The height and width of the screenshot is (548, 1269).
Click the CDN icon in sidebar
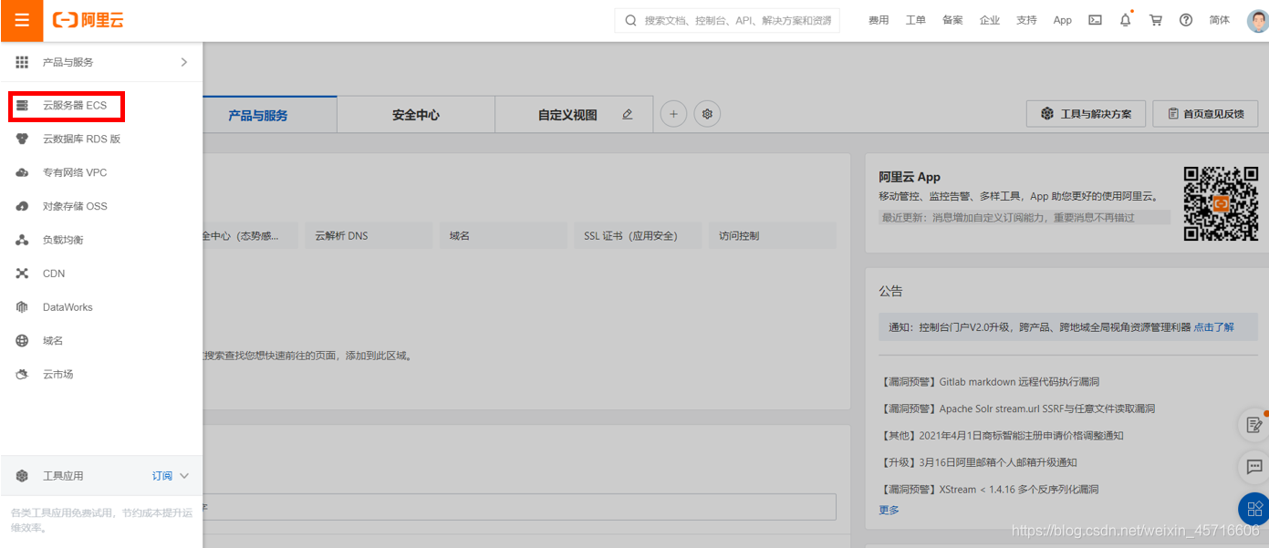22,274
